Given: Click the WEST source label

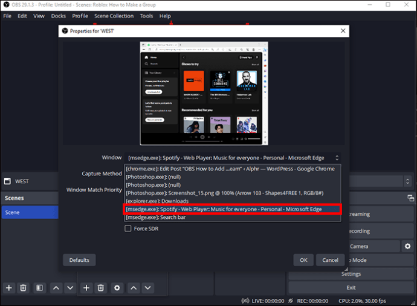Looking at the screenshot, I should pyautogui.click(x=22, y=181).
